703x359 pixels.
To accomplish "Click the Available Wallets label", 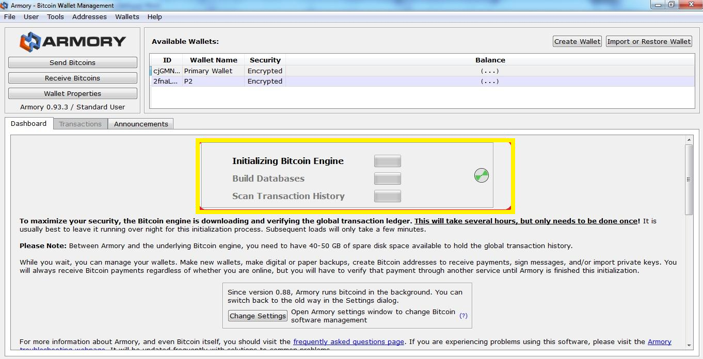I will (185, 41).
